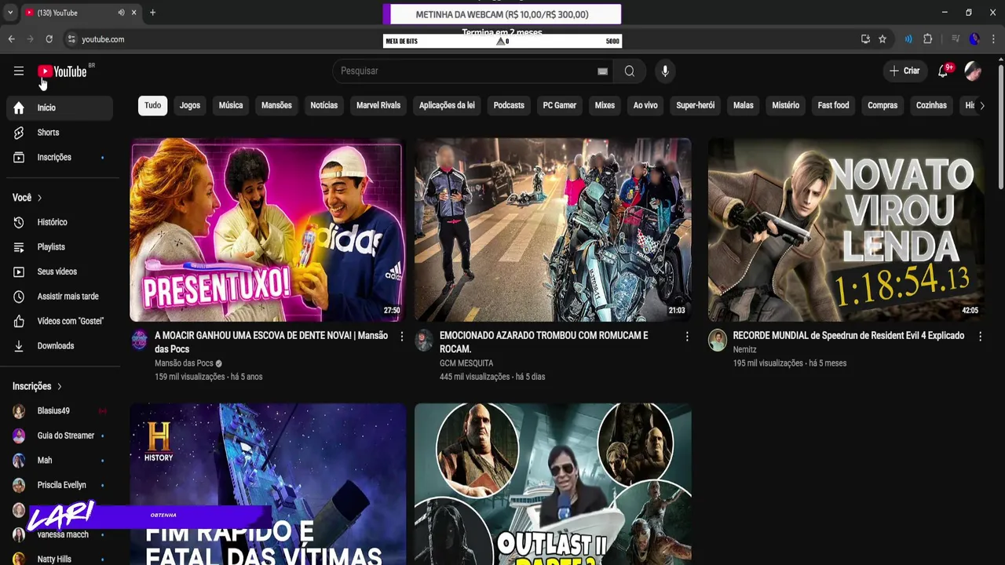The image size is (1005, 565).
Task: Open Natty Hills subscription channel
Action: coord(60,559)
